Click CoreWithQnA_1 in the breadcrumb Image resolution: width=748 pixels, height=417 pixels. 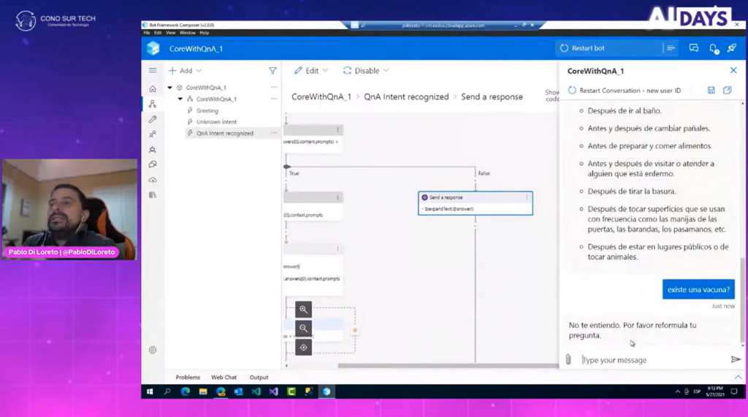(321, 96)
